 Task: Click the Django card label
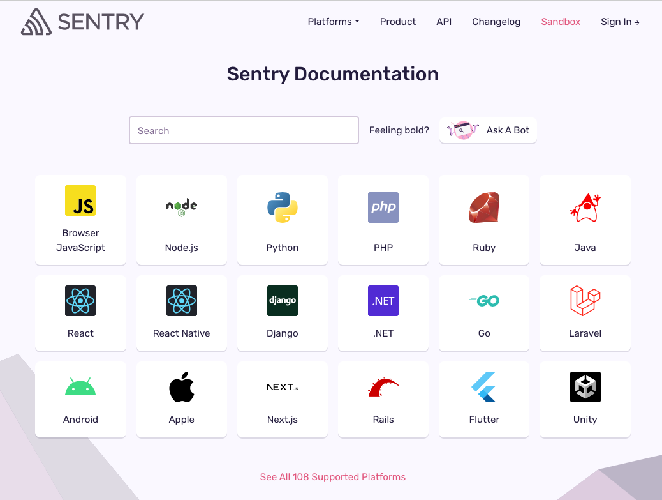pos(283,333)
